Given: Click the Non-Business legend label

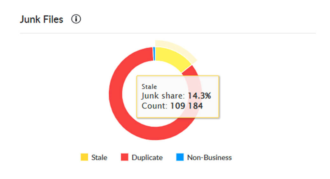Looking at the screenshot, I should [x=209, y=157].
